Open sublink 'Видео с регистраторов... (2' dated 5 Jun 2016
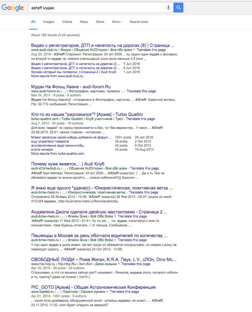Image resolution: width=252 pixels, height=312 pixels. coord(76,68)
